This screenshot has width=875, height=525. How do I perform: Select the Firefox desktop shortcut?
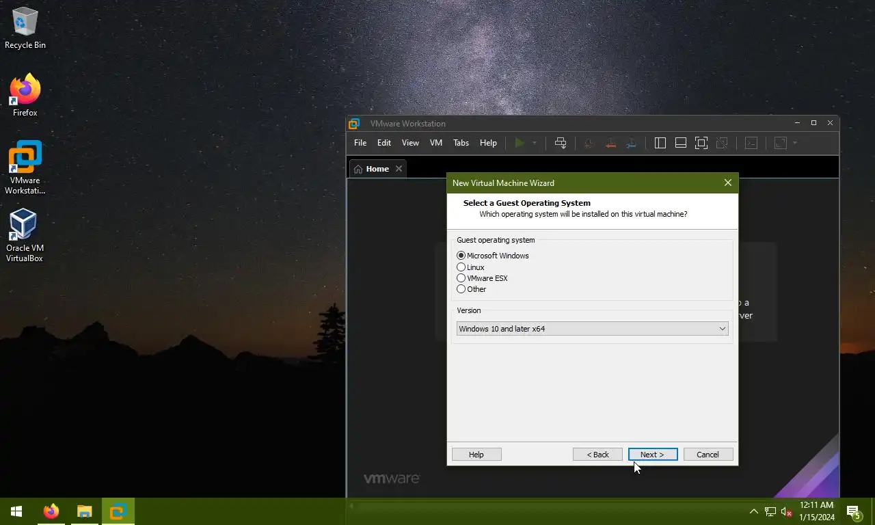click(x=25, y=95)
